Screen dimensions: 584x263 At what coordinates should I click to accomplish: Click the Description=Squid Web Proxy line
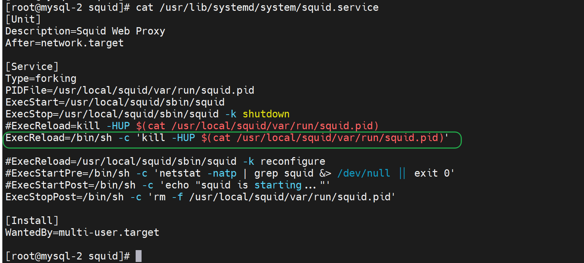85,31
